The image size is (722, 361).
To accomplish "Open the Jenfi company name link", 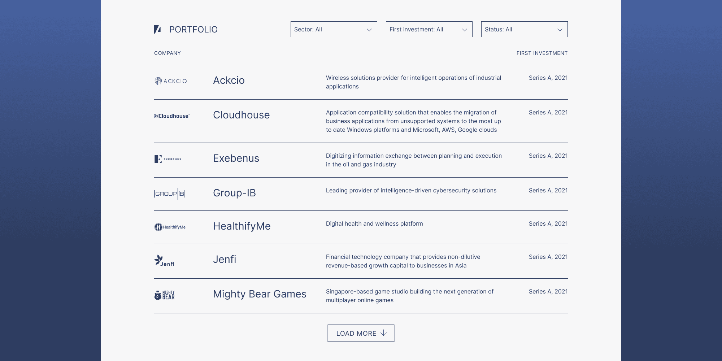I will [225, 259].
